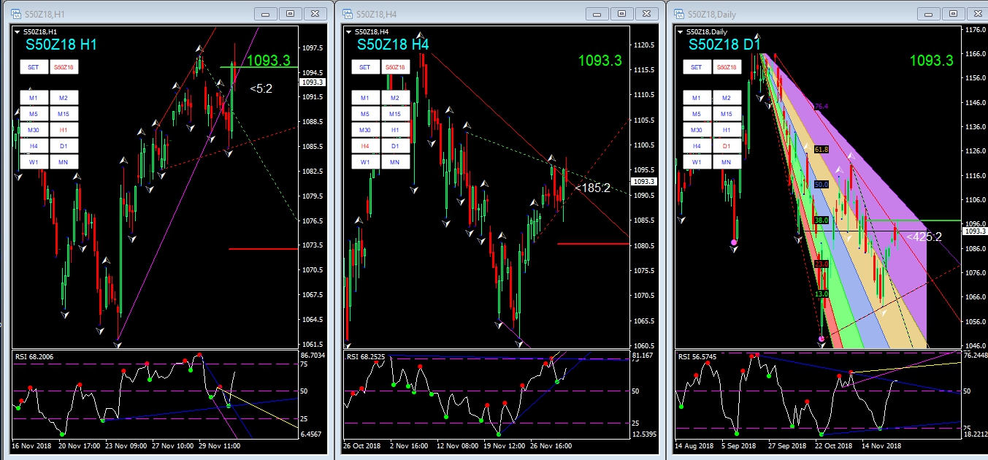The width and height of the screenshot is (988, 460).
Task: Click the chart icon in S50Z18,H1 title bar
Action: [15, 13]
